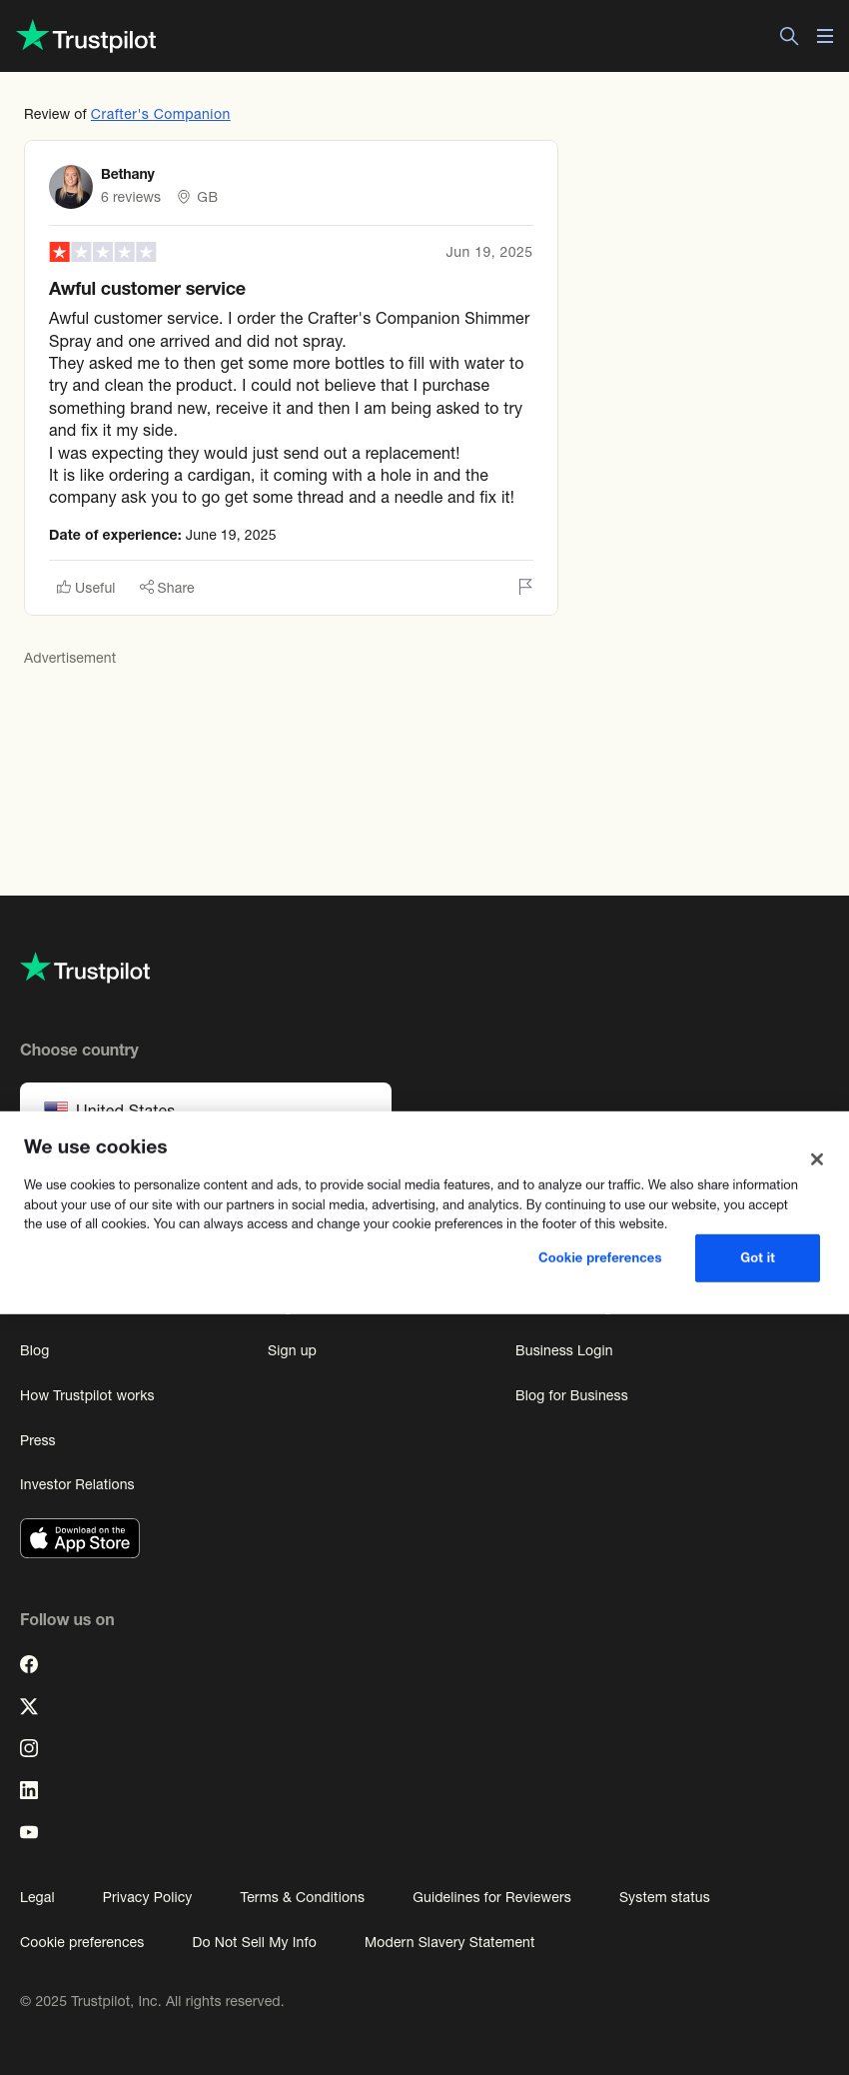
Task: Open Cookie preferences in the banner
Action: (x=600, y=1257)
